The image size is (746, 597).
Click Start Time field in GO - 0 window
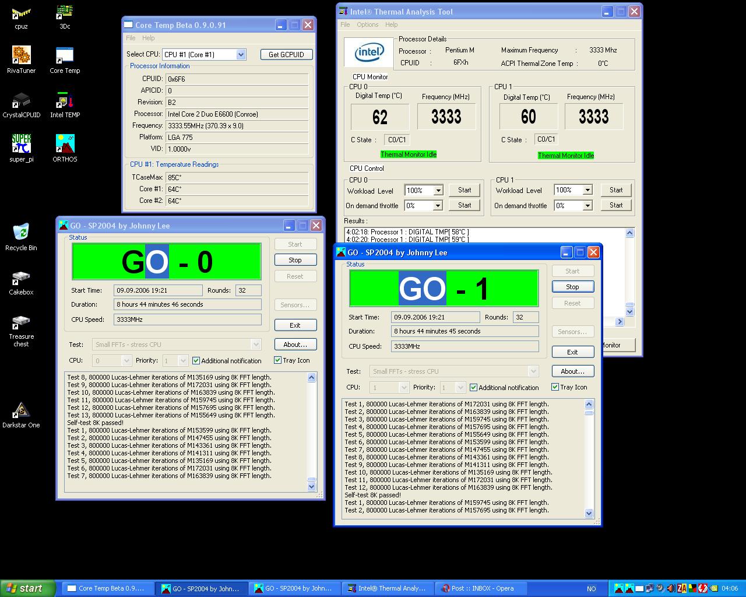pos(158,290)
